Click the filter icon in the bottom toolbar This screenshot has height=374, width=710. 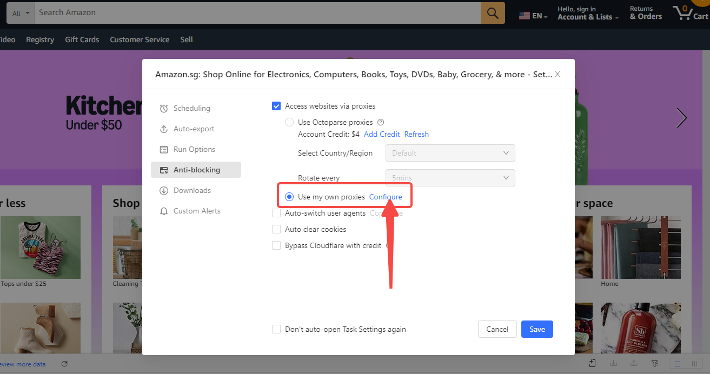coord(655,364)
